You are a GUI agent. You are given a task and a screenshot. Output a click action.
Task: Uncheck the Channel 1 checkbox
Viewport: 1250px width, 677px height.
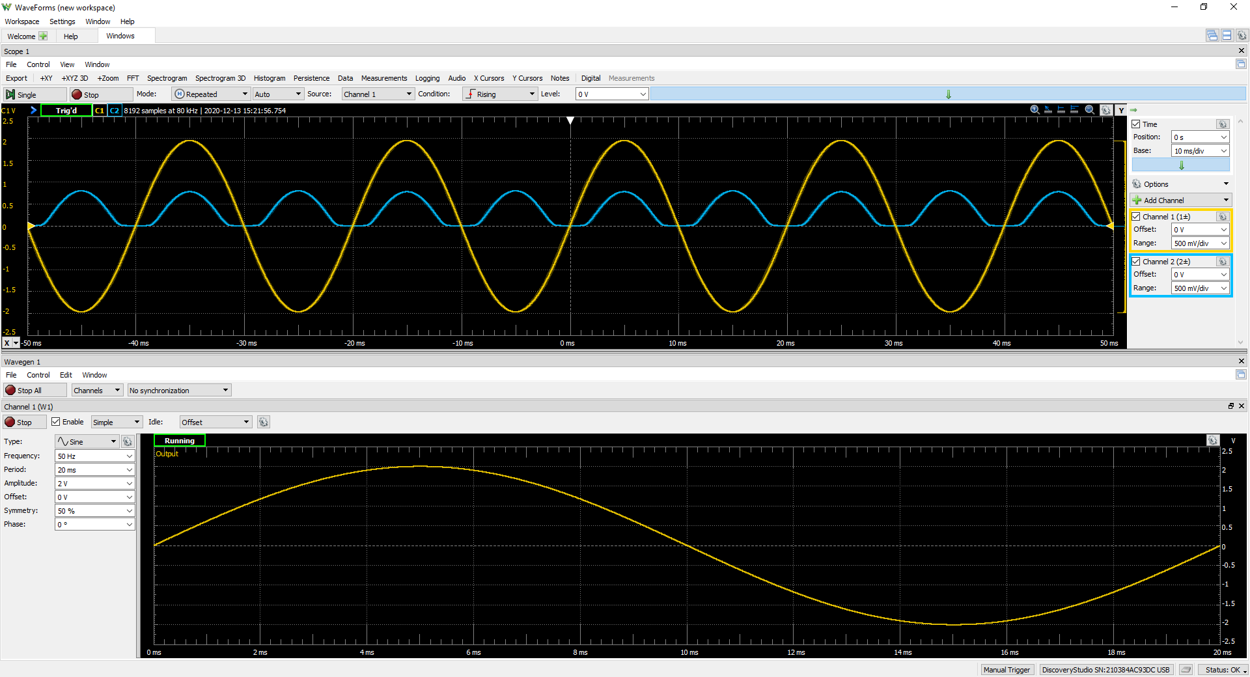pyautogui.click(x=1136, y=217)
